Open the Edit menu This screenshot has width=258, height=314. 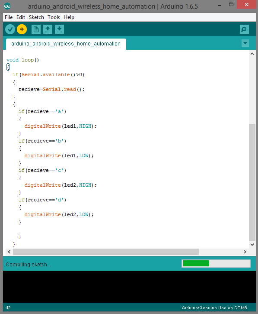(21, 17)
